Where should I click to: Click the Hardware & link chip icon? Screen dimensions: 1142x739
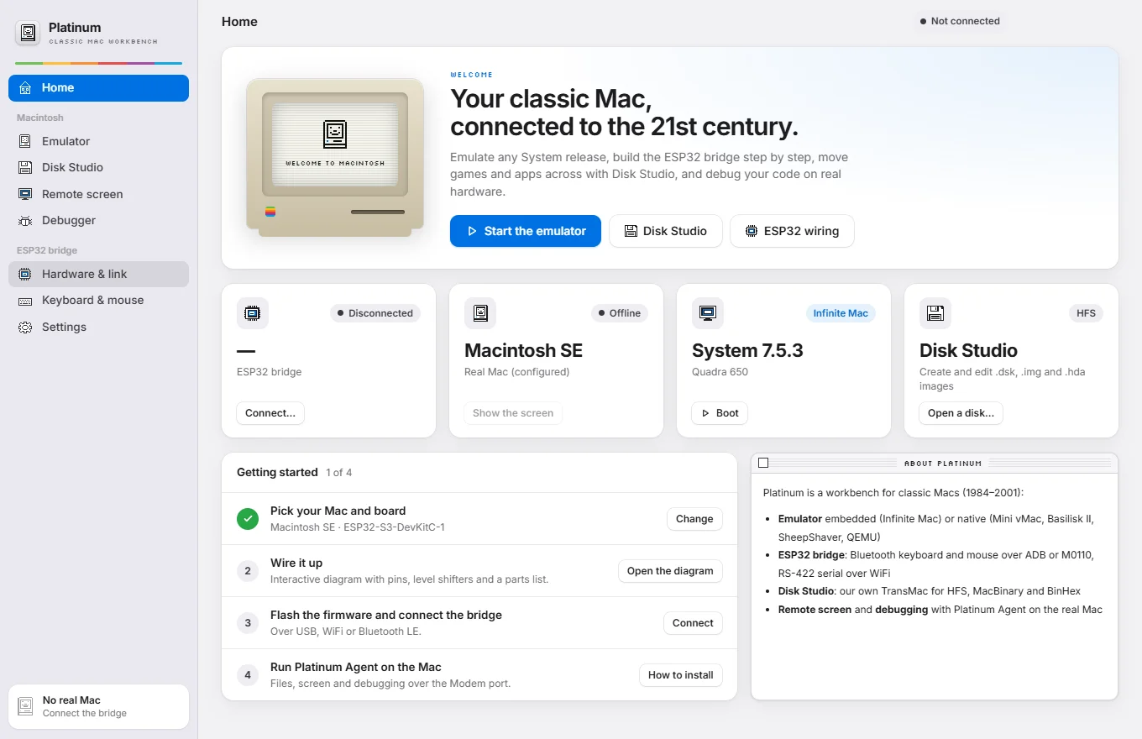point(25,274)
